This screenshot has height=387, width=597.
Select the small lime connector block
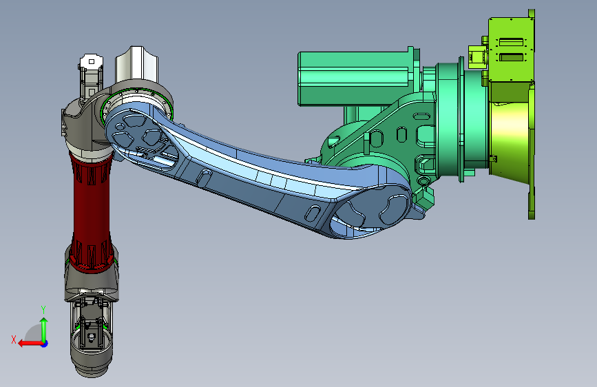476,57
